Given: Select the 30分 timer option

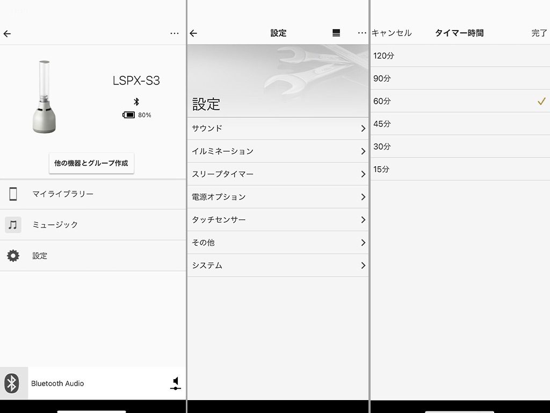Looking at the screenshot, I should pyautogui.click(x=460, y=146).
